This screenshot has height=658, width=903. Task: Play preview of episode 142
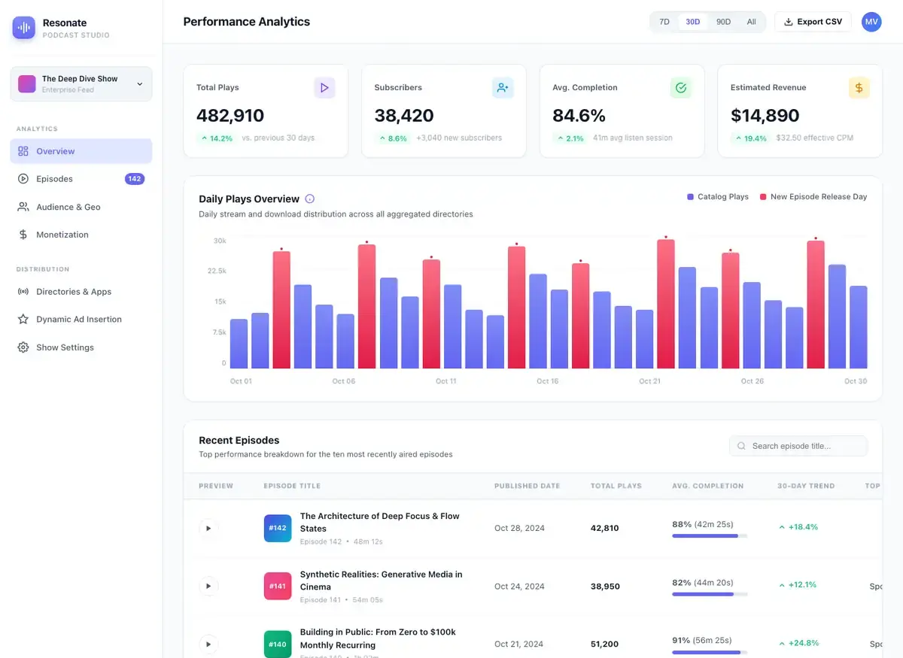(208, 528)
